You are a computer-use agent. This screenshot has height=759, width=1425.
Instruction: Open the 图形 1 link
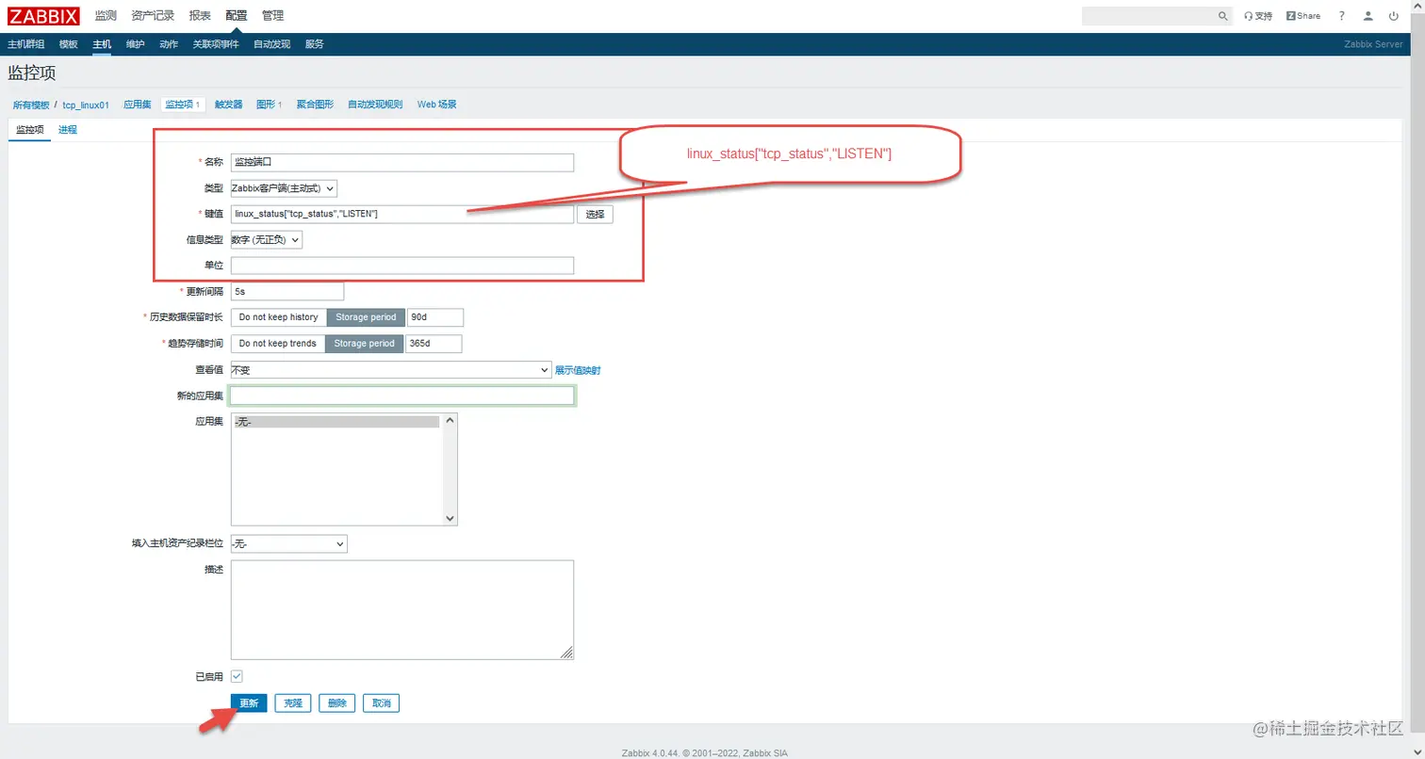[270, 105]
